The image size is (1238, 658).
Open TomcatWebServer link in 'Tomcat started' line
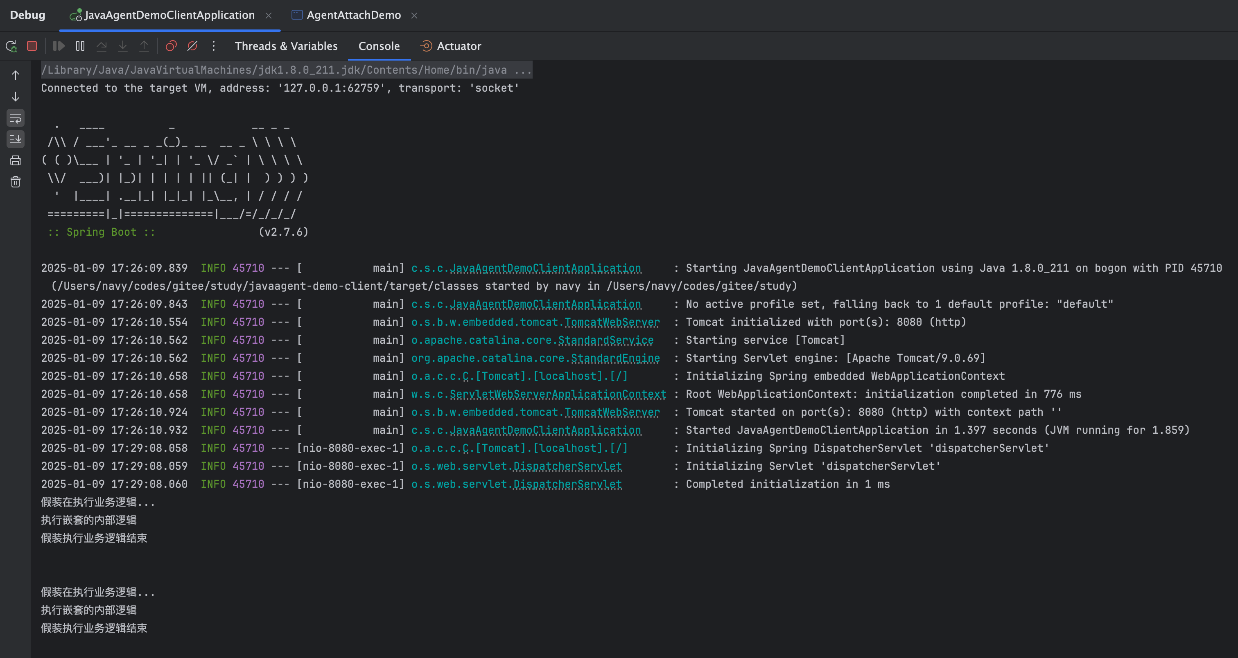coord(612,412)
